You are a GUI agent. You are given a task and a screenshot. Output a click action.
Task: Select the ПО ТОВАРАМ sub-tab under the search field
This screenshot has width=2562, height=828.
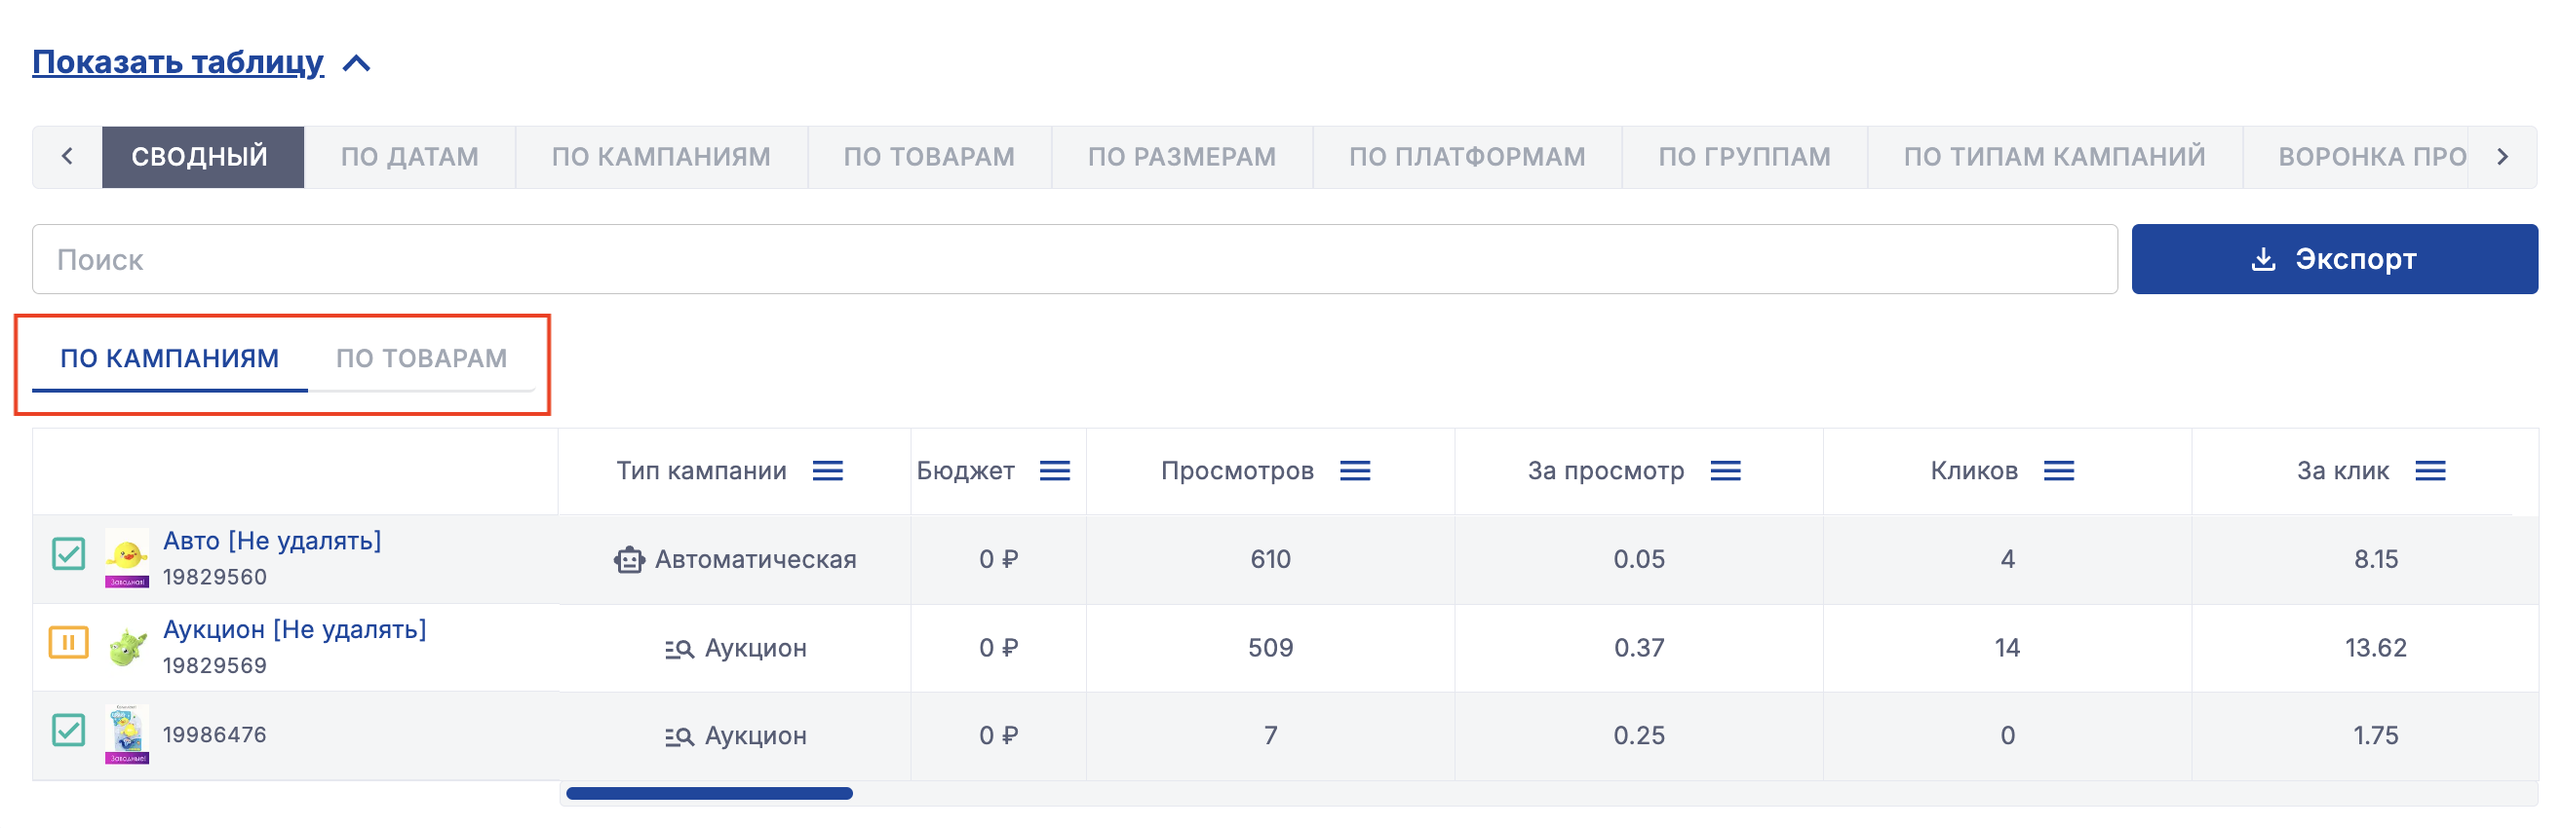tap(421, 358)
